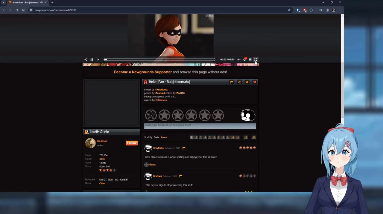Open the tab search dropdown arrow
The height and width of the screenshot is (214, 383).
tap(4, 2)
